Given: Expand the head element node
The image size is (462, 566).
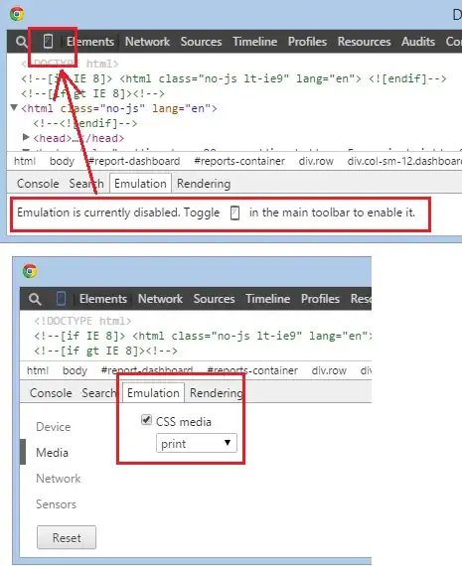Looking at the screenshot, I should (x=25, y=137).
